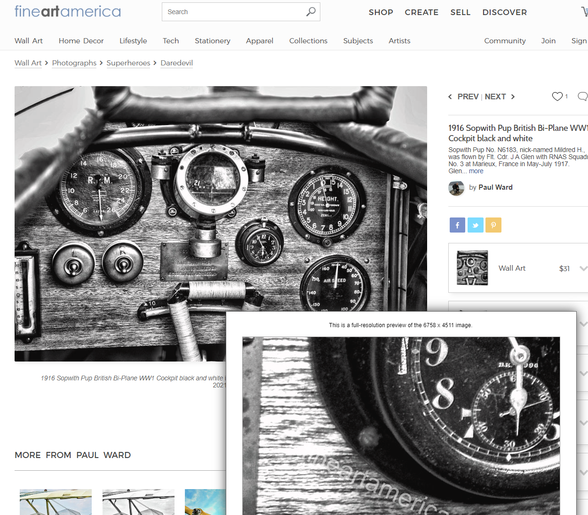Open the Subjects menu
588x515 pixels.
(x=358, y=41)
